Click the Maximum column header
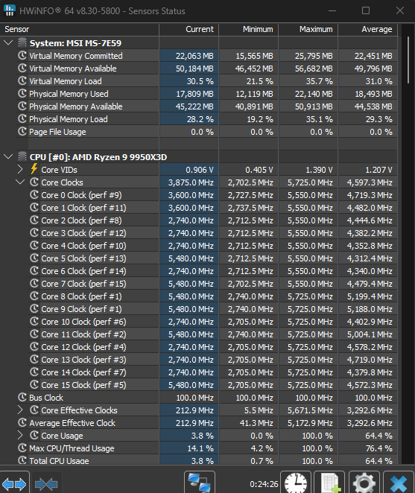 tap(308, 29)
